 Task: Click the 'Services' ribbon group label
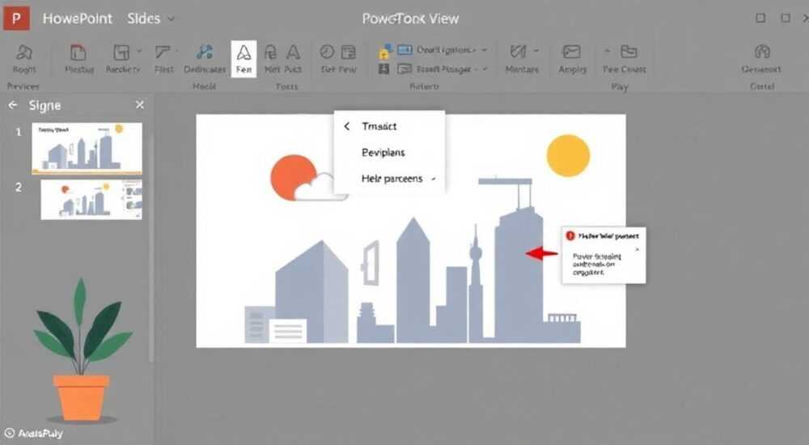tap(23, 87)
